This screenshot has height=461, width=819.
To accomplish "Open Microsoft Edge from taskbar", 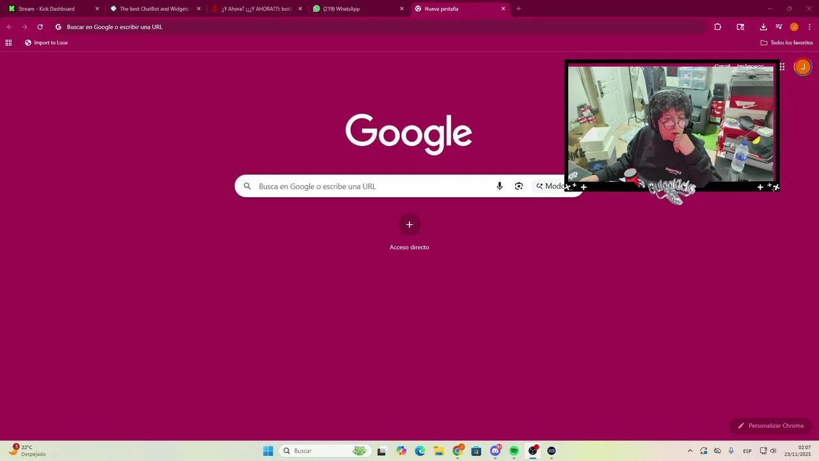I will [x=420, y=451].
